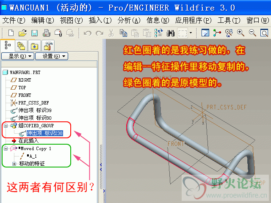The image size is (271, 203).
Task: Click the Repaint screen icon
Action: pyautogui.click(x=205, y=33)
